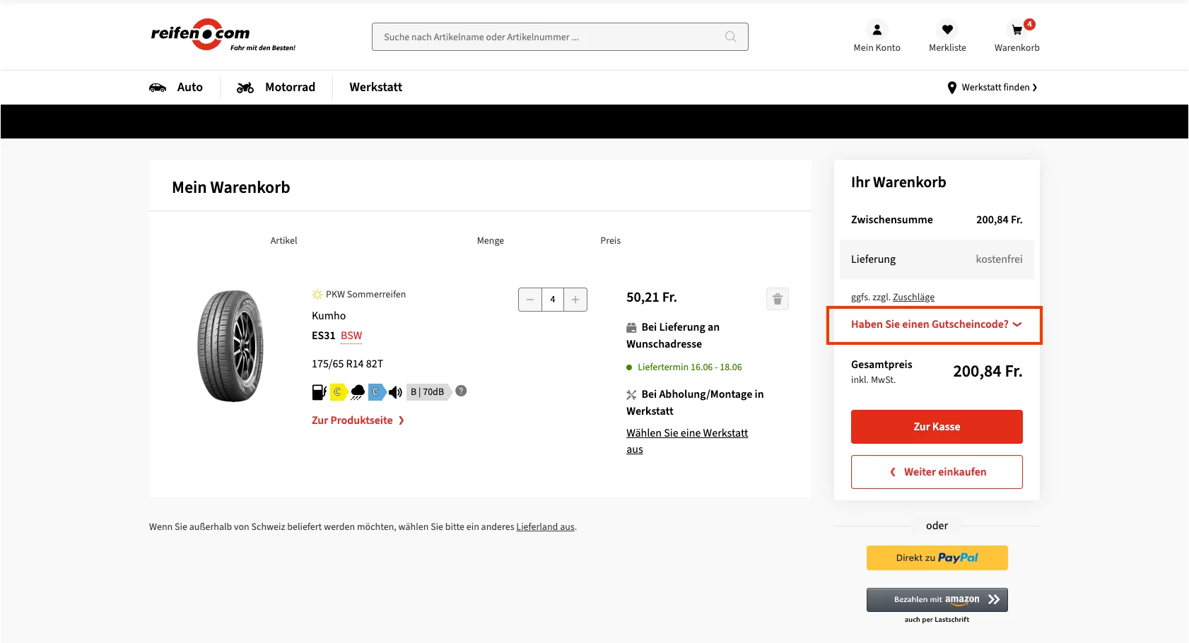Viewport: 1189px width, 643px height.
Task: Open the Merkliste heart icon
Action: [x=947, y=30]
